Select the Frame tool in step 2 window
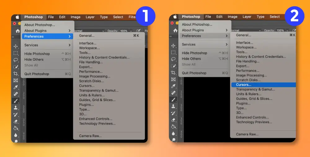Viewport: 310px width, 157px height. pyautogui.click(x=173, y=79)
